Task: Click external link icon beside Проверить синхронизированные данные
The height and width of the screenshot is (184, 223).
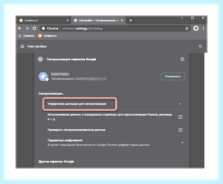Action: click(x=181, y=130)
